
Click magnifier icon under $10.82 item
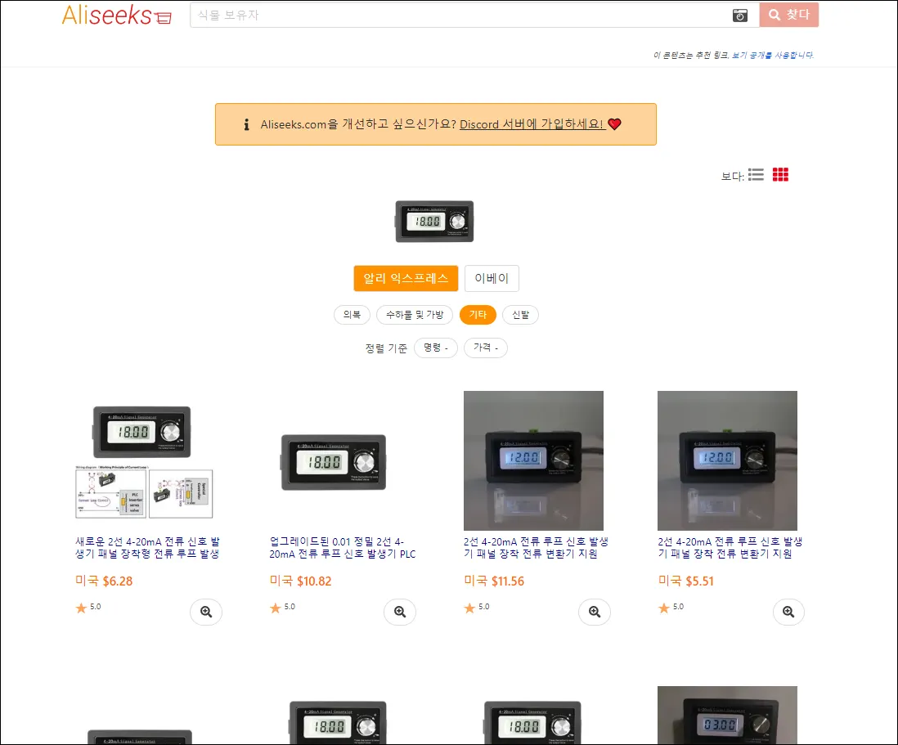click(400, 612)
